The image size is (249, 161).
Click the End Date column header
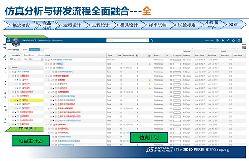[x=212, y=55]
